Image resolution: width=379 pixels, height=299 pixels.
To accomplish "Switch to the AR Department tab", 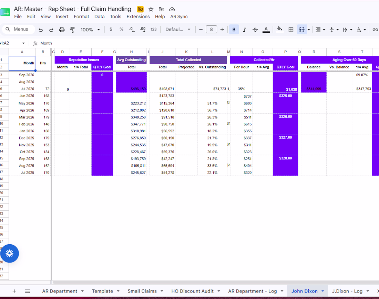I will click(60, 291).
